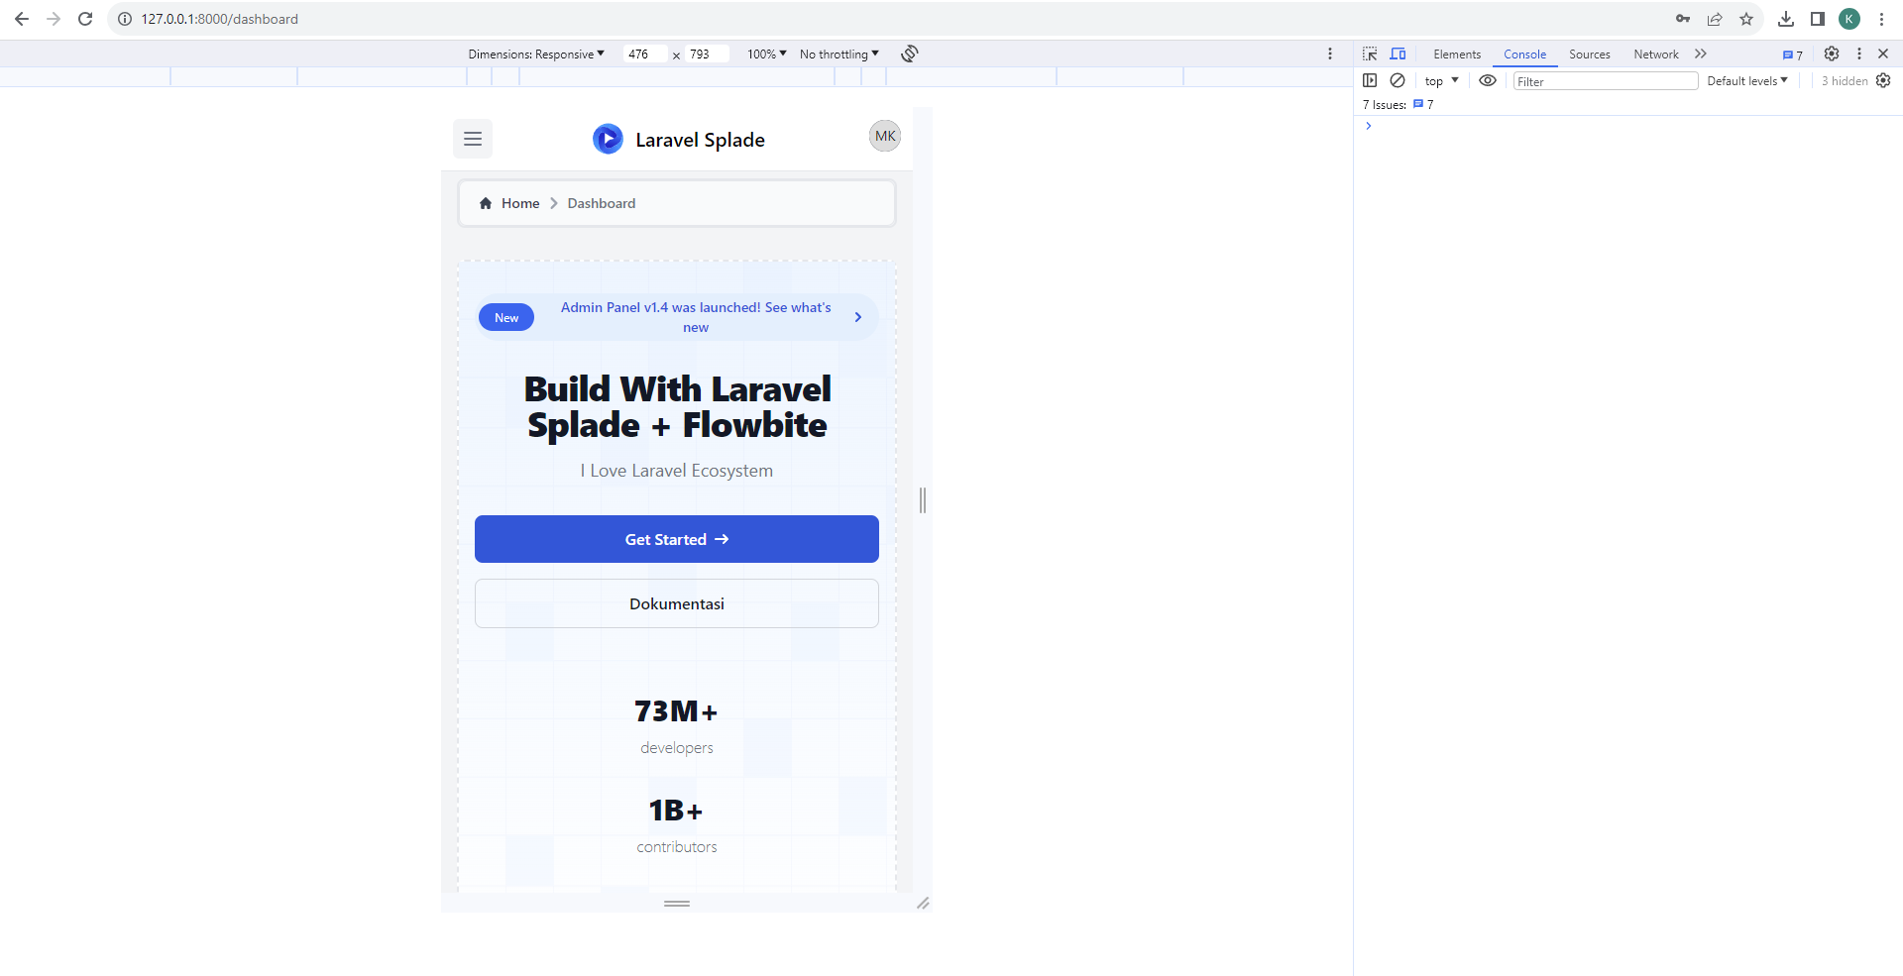Screen dimensions: 1903x976
Task: Open the password manager key icon
Action: [1683, 19]
